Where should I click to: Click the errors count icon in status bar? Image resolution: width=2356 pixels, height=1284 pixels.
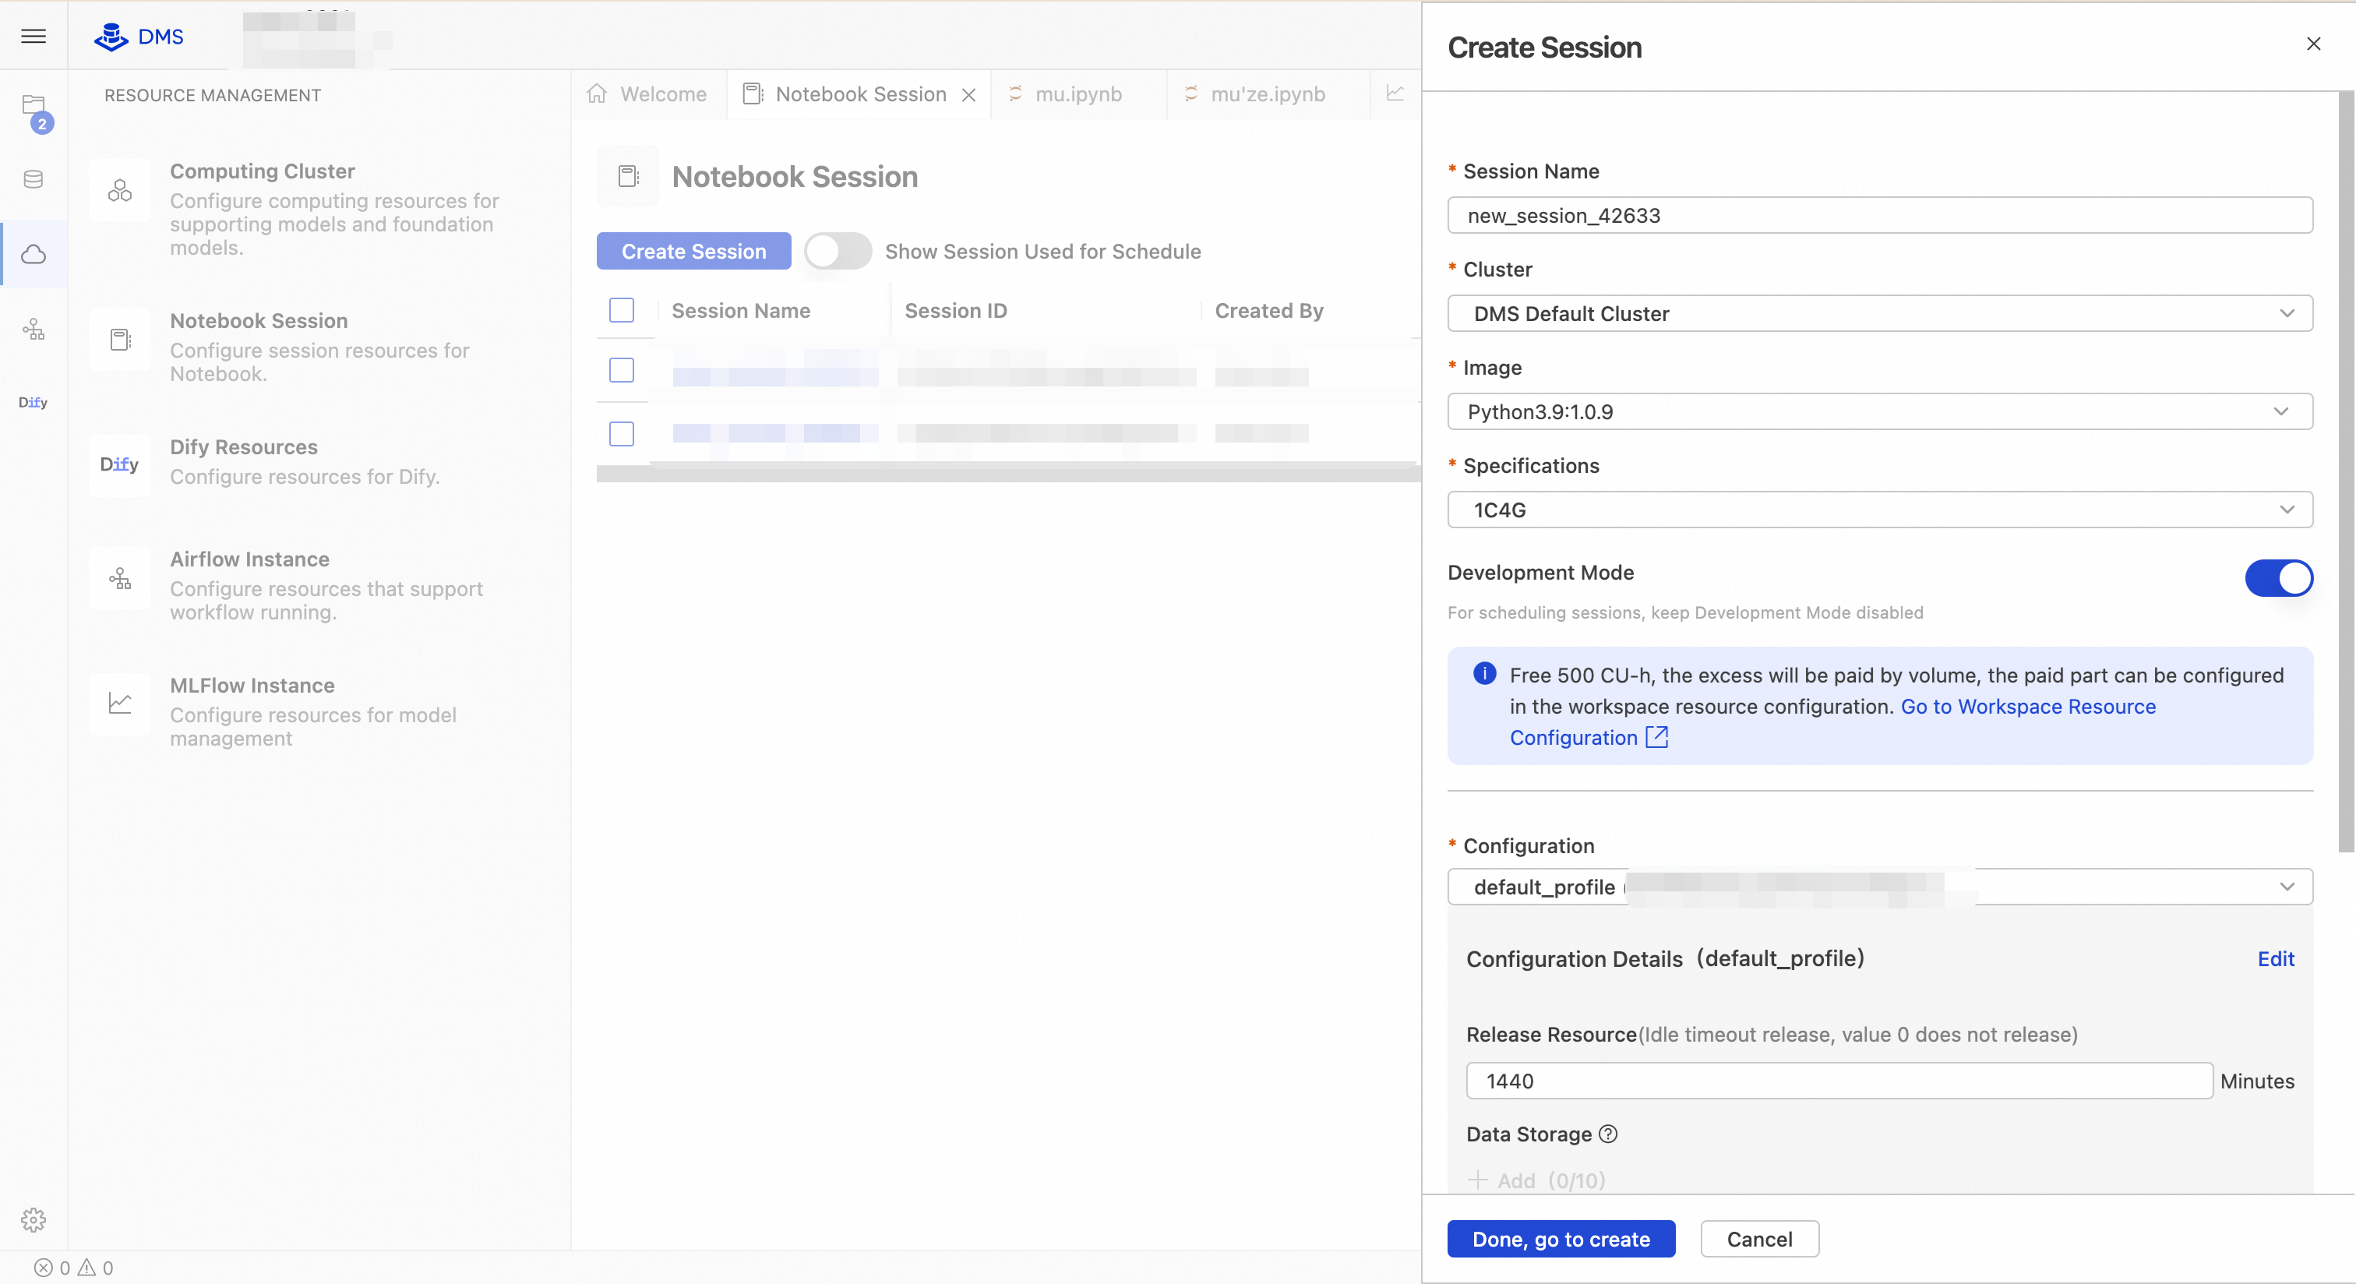click(x=43, y=1268)
